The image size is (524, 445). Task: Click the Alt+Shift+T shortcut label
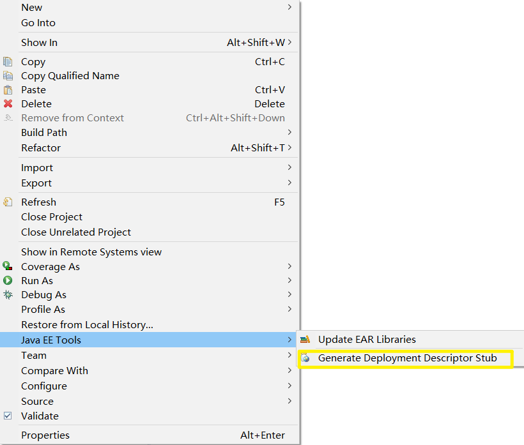click(258, 147)
